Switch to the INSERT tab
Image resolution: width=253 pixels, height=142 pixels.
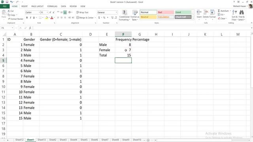(x=25, y=6)
